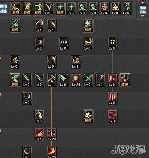
Task: Select the red sword-and-shield Lv 0 skill
Action: (x=113, y=98)
